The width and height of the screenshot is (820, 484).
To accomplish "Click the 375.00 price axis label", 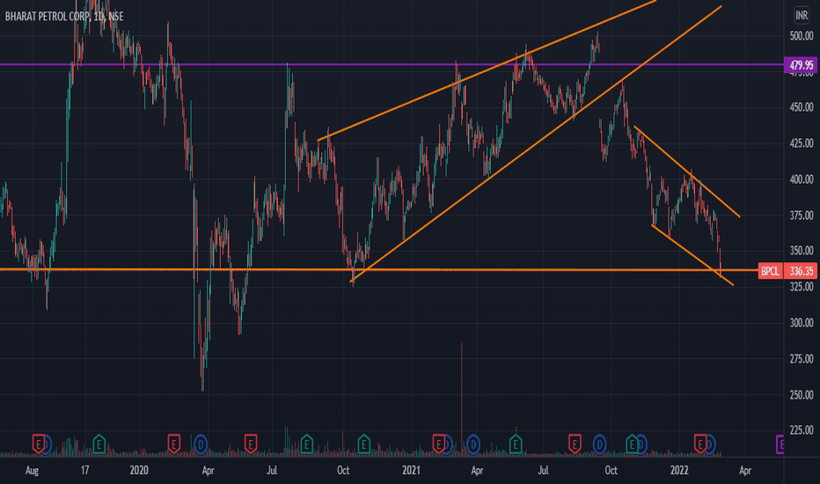I will click(802, 216).
